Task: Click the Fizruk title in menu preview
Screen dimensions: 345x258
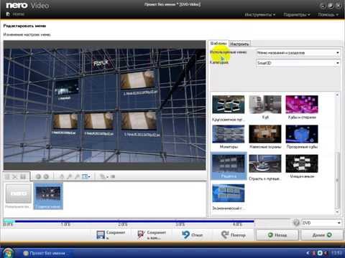Action: tap(101, 63)
